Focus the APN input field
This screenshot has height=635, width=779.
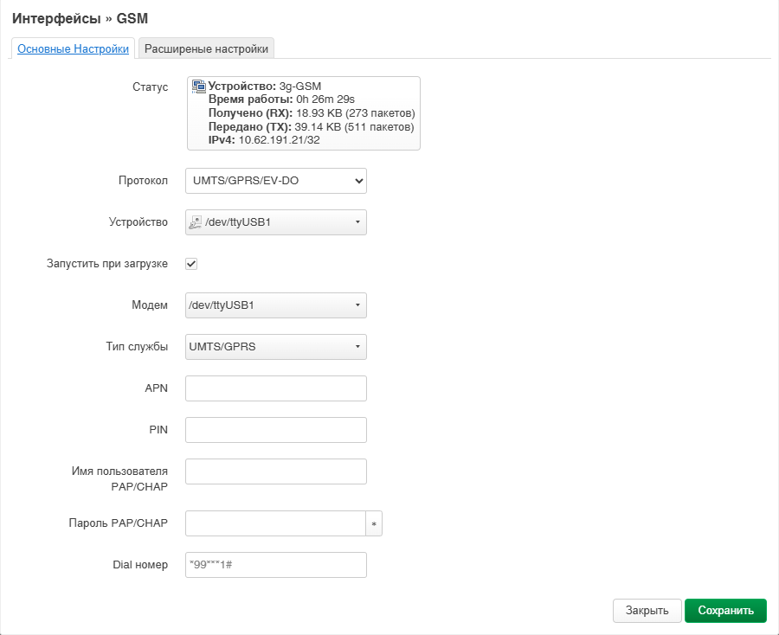(276, 388)
